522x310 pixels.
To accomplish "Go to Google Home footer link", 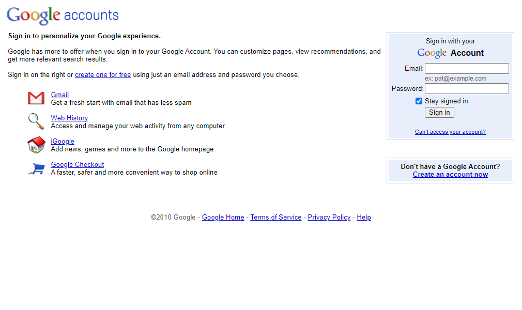I will coord(223,217).
